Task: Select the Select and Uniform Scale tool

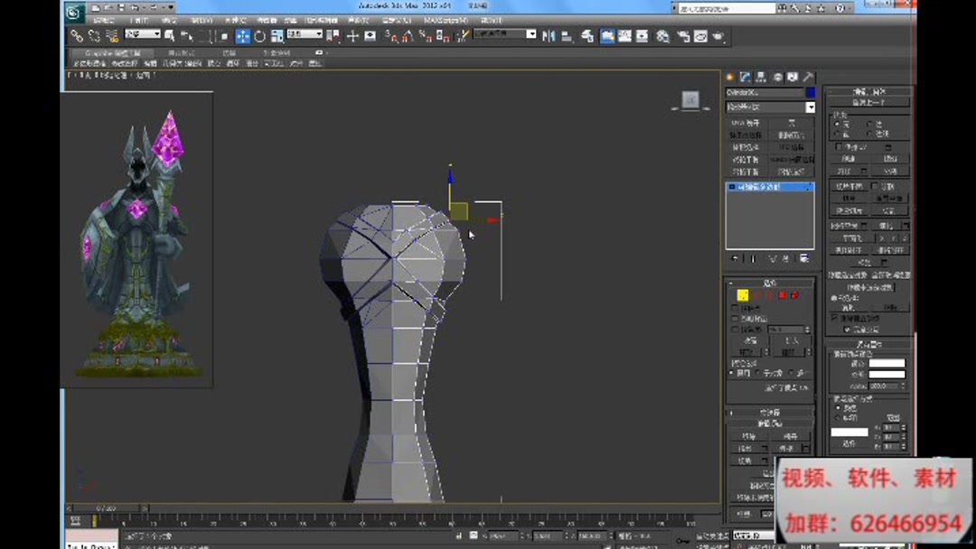Action: 276,35
